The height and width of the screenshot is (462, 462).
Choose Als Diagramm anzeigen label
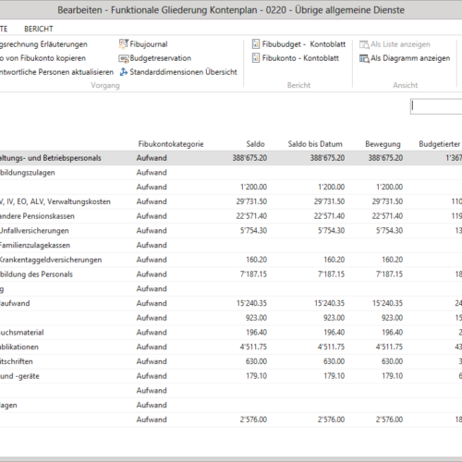(410, 58)
